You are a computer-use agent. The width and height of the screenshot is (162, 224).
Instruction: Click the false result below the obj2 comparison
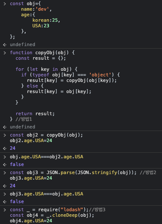click(x=17, y=164)
